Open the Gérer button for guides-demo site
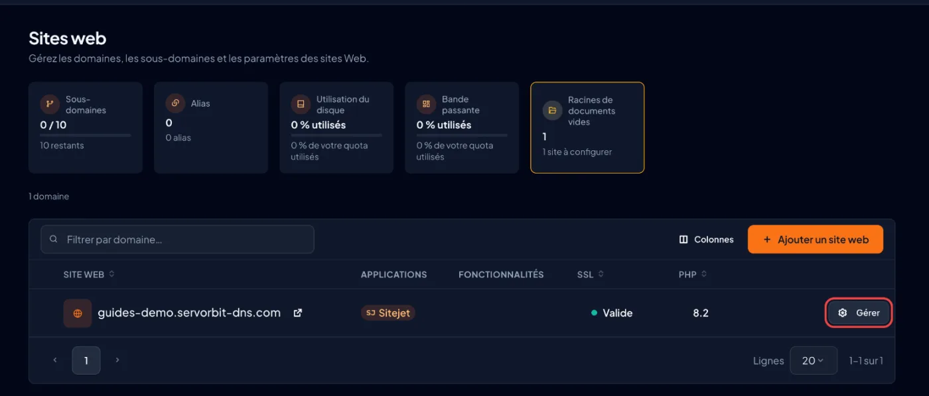This screenshot has height=396, width=929. (859, 313)
